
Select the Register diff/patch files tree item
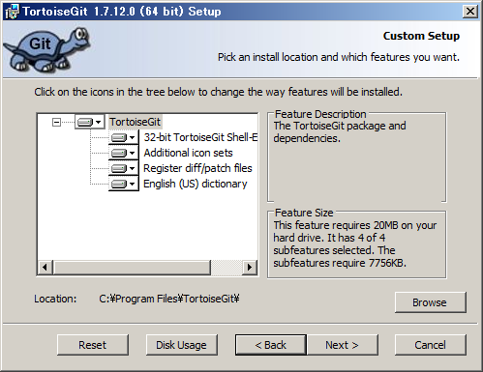(197, 168)
